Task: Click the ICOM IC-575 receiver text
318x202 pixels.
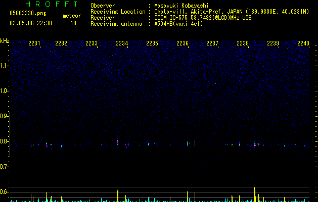Action: [203, 18]
